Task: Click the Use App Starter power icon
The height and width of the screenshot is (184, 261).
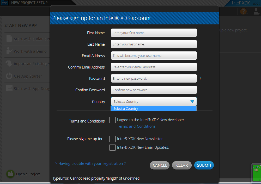Action: tap(9, 76)
